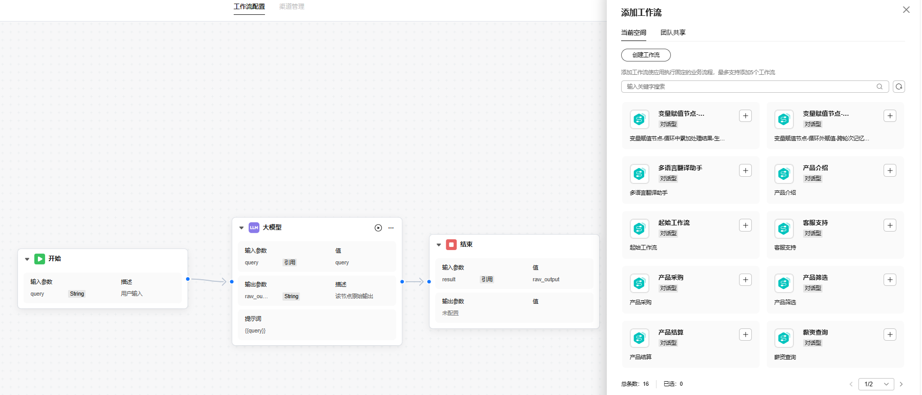Close the 添加工作流 panel
The height and width of the screenshot is (395, 922).
pos(906,10)
